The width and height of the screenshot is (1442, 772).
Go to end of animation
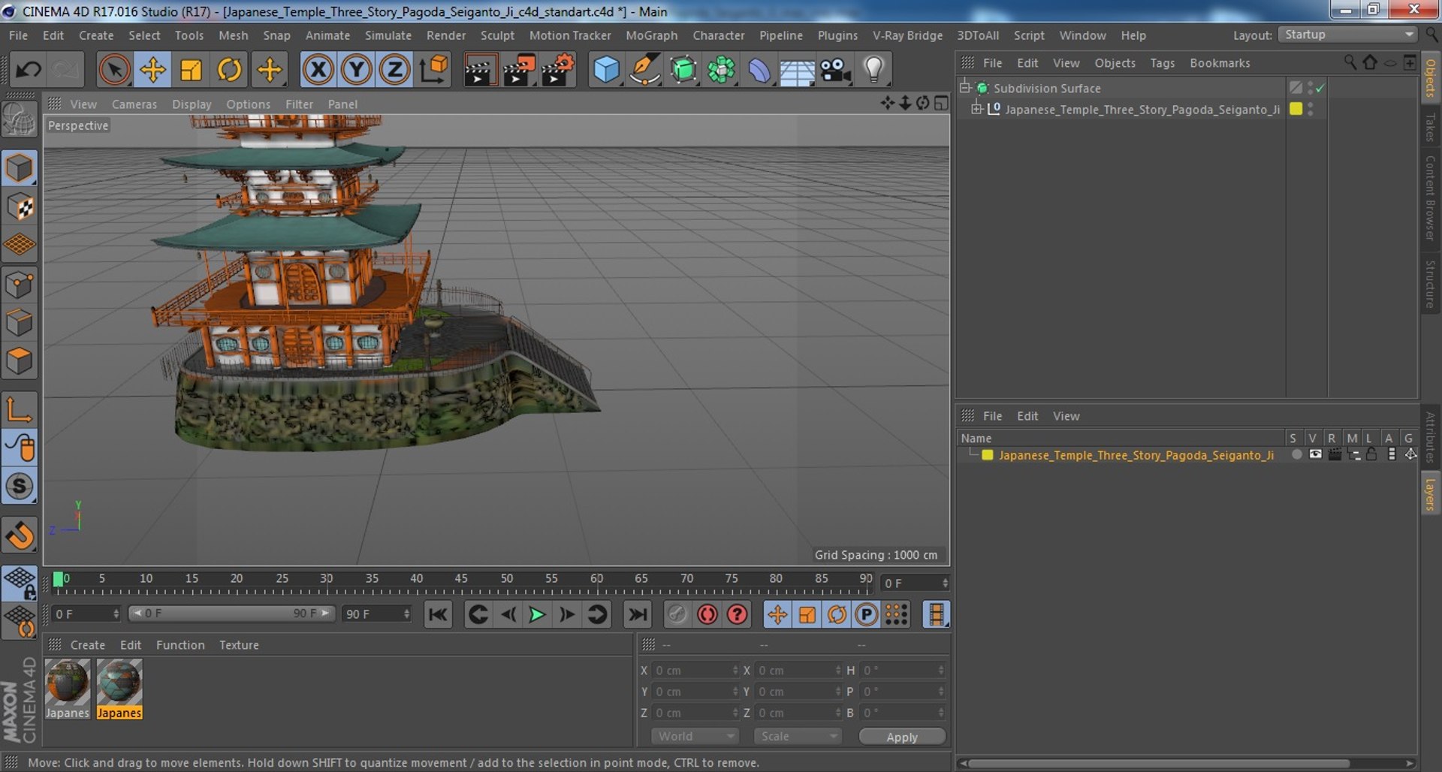click(638, 614)
